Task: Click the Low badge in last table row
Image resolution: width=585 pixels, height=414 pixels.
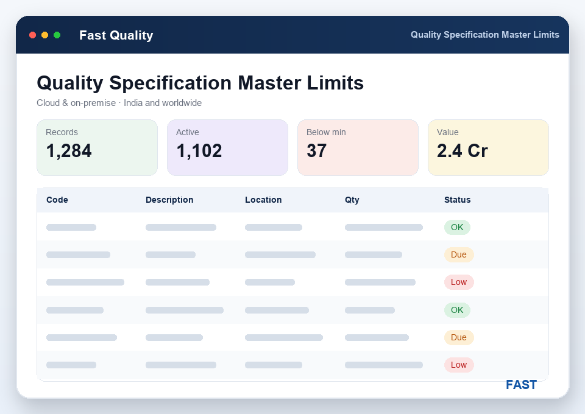Action: [459, 365]
